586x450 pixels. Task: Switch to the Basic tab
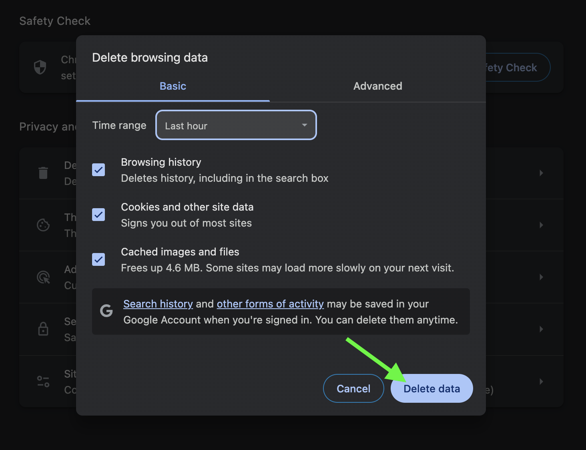[x=173, y=86]
